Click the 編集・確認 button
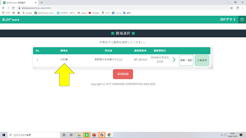Image resolution: width=246 pixels, height=138 pixels. pos(186,60)
